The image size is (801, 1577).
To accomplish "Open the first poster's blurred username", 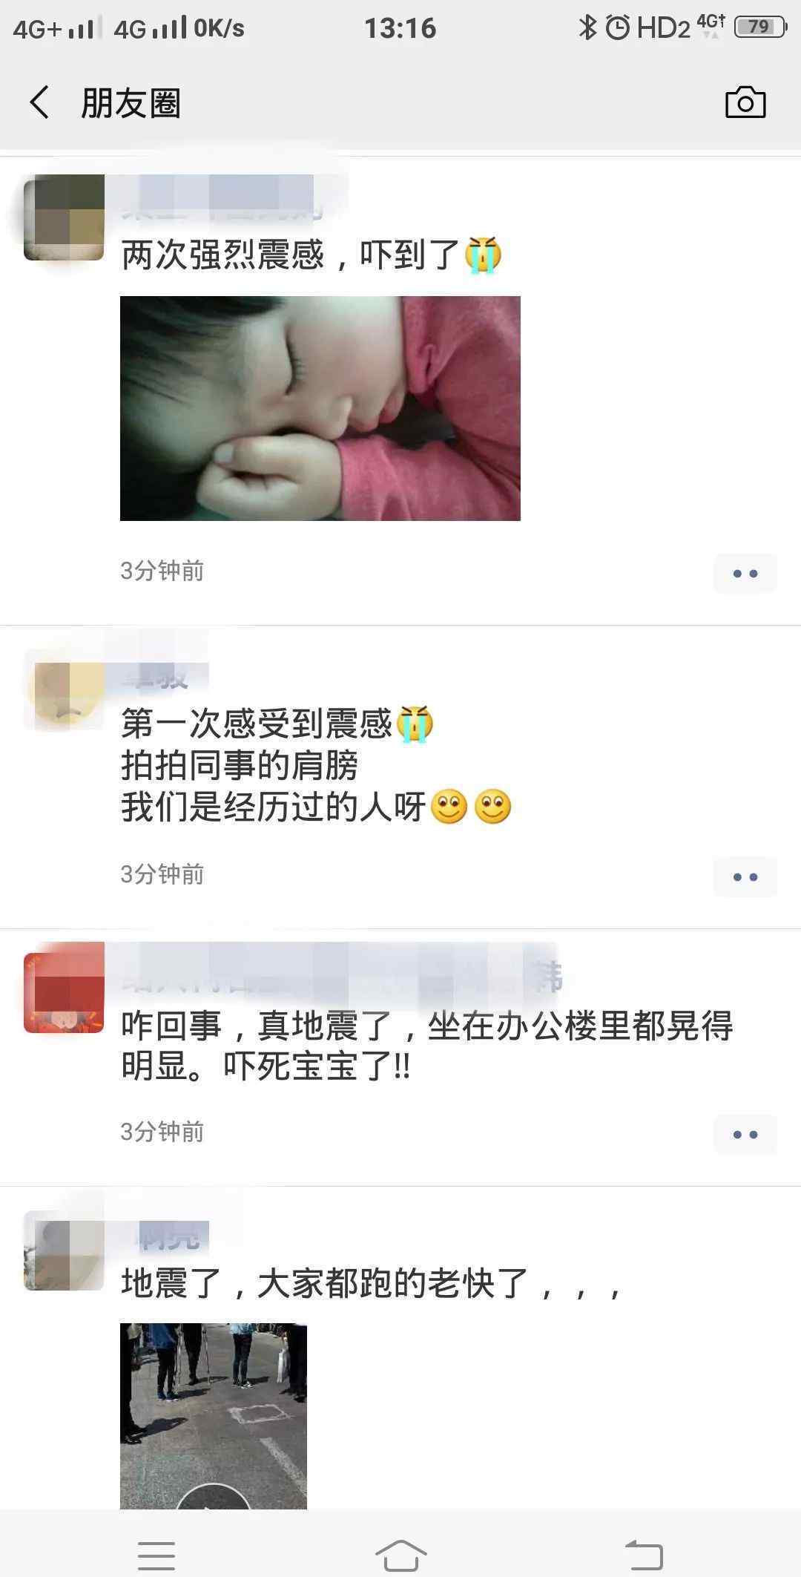I will click(222, 197).
